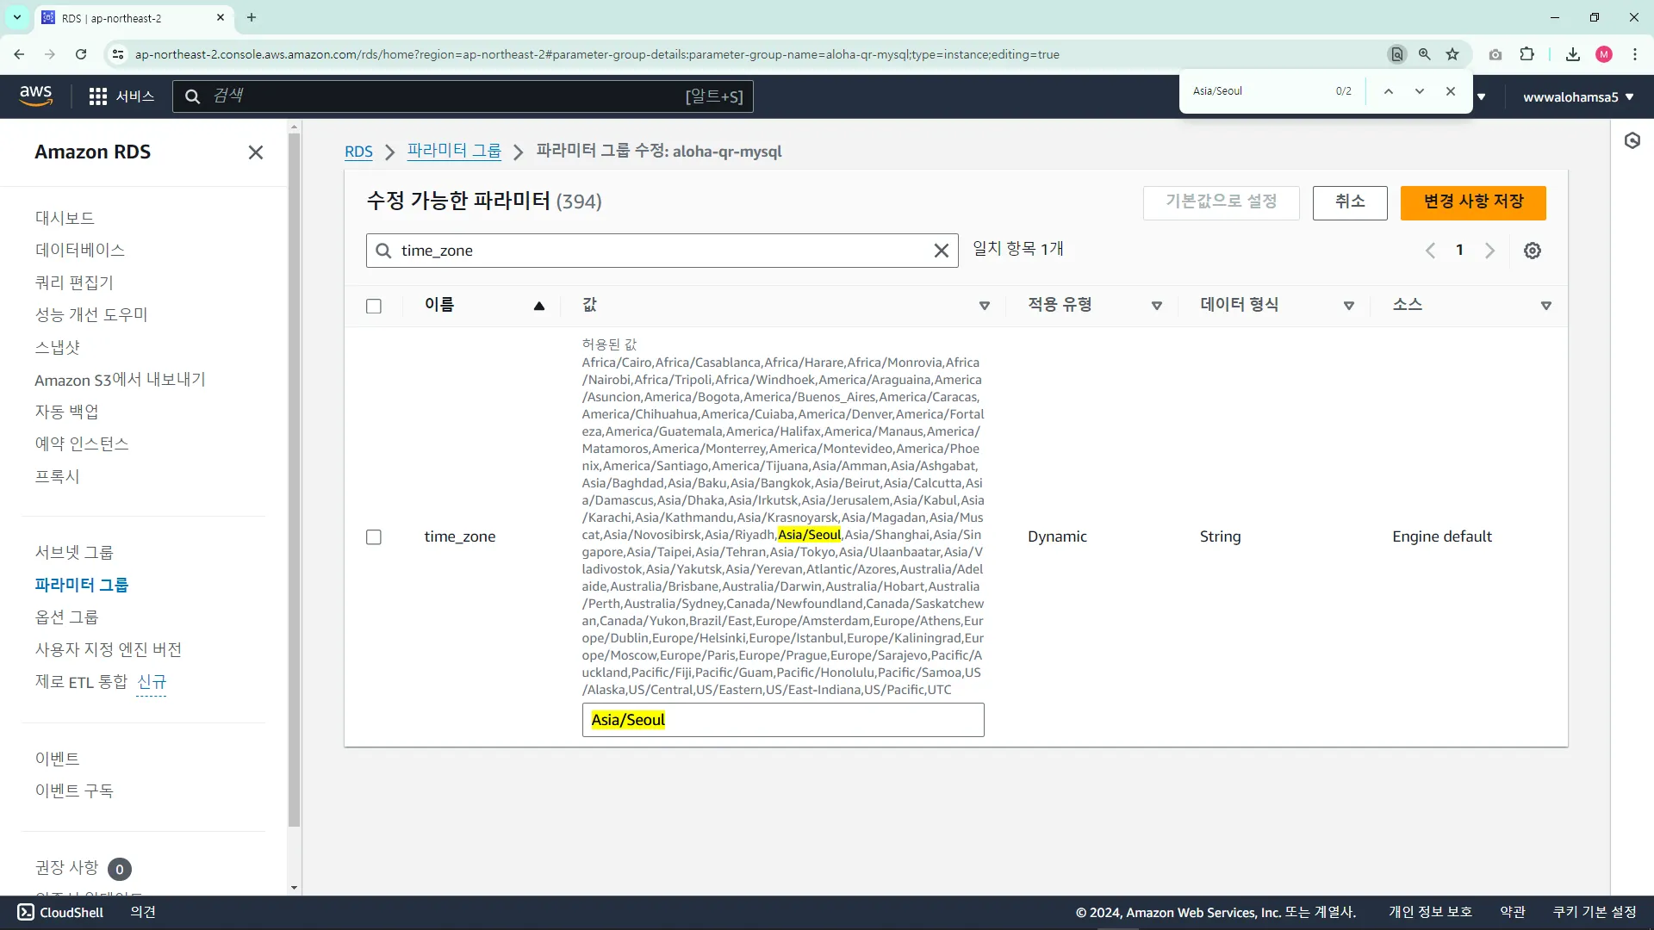Check the time_zone parameter row checkbox
Image resolution: width=1654 pixels, height=930 pixels.
(374, 537)
